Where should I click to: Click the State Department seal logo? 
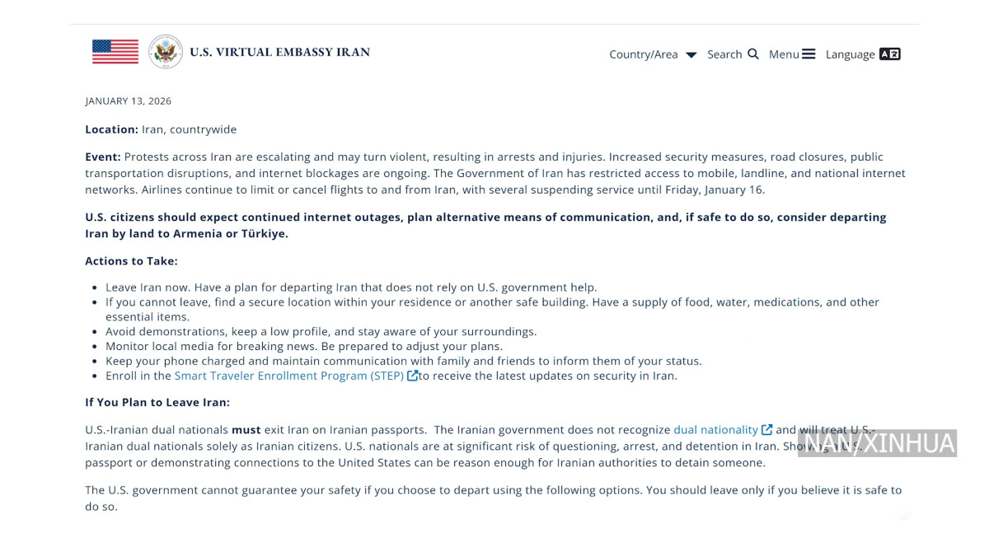[x=166, y=52]
